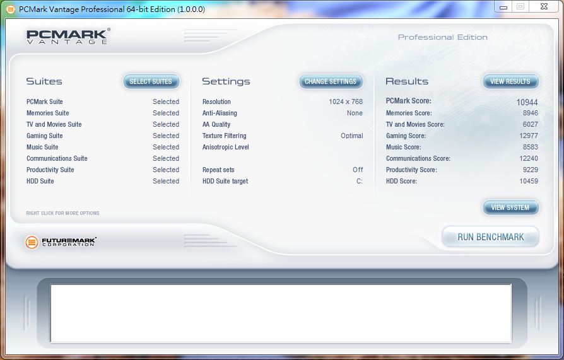The width and height of the screenshot is (564, 360).
Task: Select the HDD Suite row
Action: [x=102, y=181]
